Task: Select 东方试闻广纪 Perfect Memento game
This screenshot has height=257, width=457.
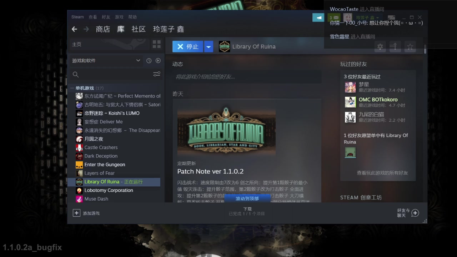Action: click(118, 96)
